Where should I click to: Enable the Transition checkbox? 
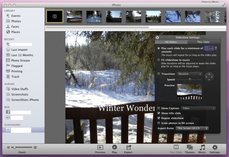(x=159, y=74)
